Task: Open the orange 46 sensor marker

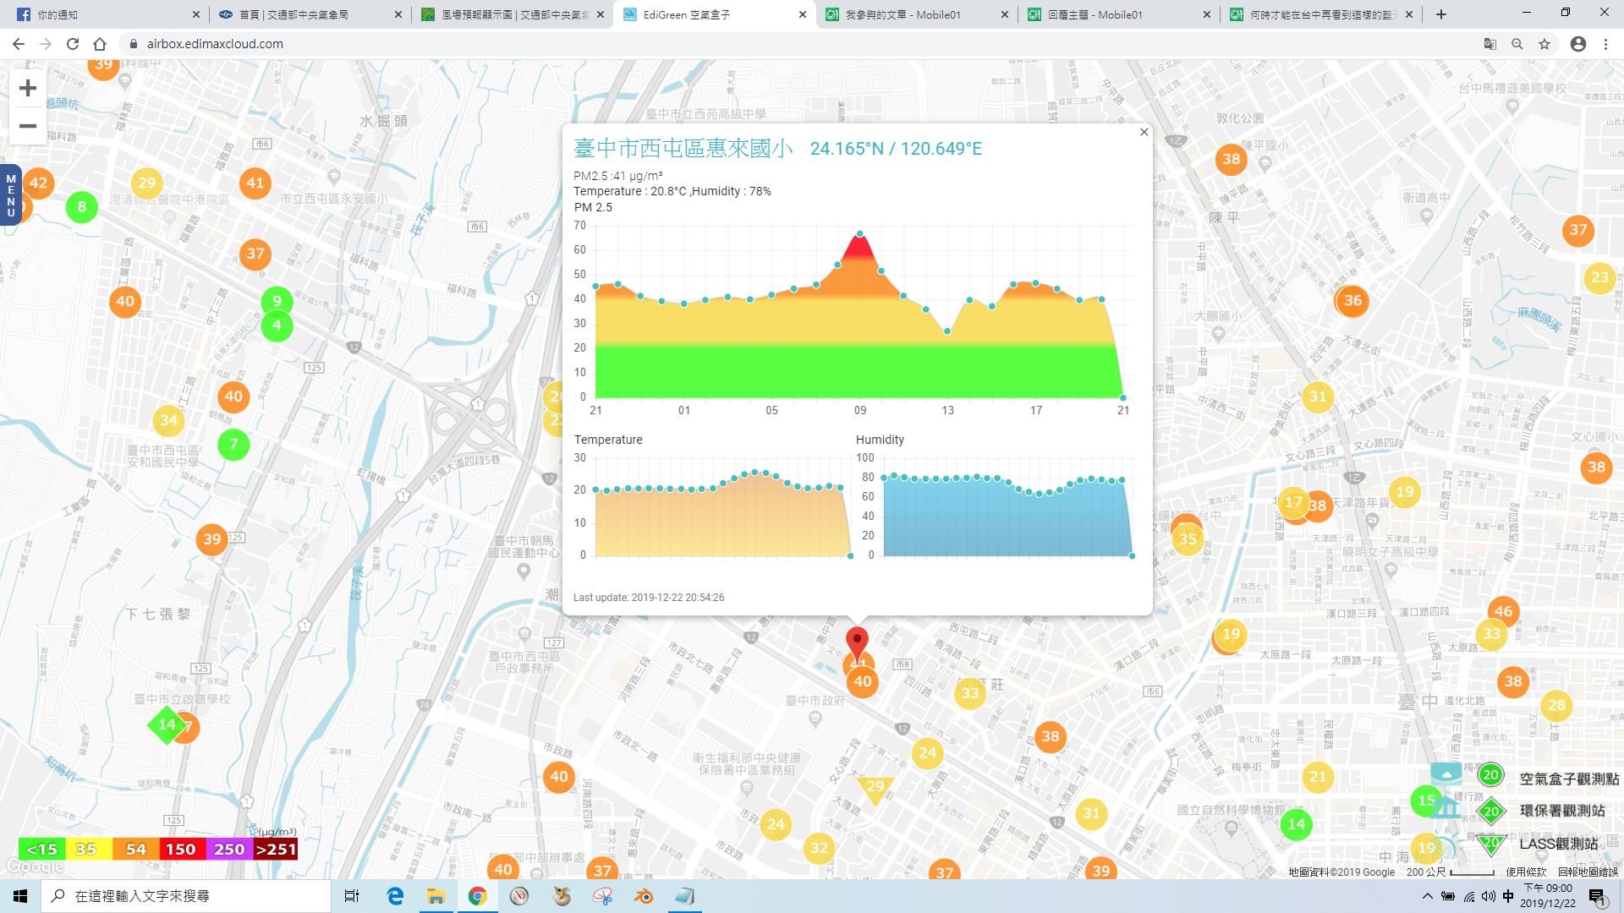Action: click(1503, 611)
